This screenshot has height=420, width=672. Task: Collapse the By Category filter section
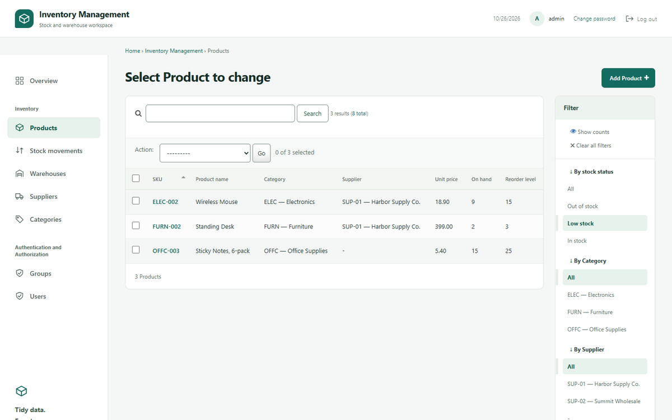pos(588,261)
